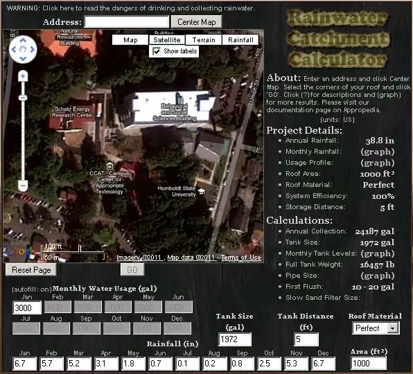The width and height of the screenshot is (413, 374).
Task: Click the Nov rainfall field 5.3
Action: 297,364
